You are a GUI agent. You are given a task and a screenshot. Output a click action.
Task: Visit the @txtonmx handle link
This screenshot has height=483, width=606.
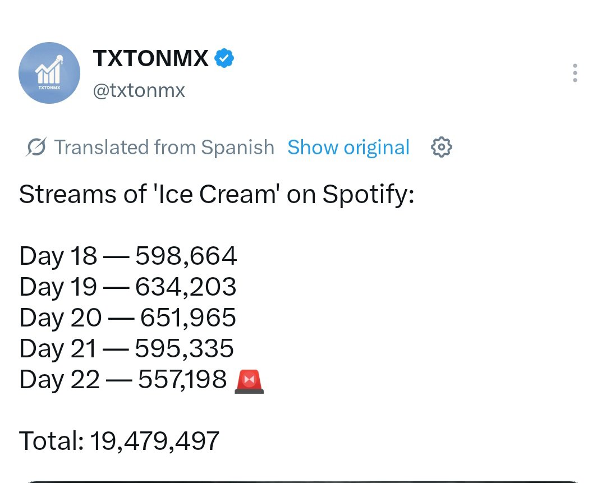point(139,90)
